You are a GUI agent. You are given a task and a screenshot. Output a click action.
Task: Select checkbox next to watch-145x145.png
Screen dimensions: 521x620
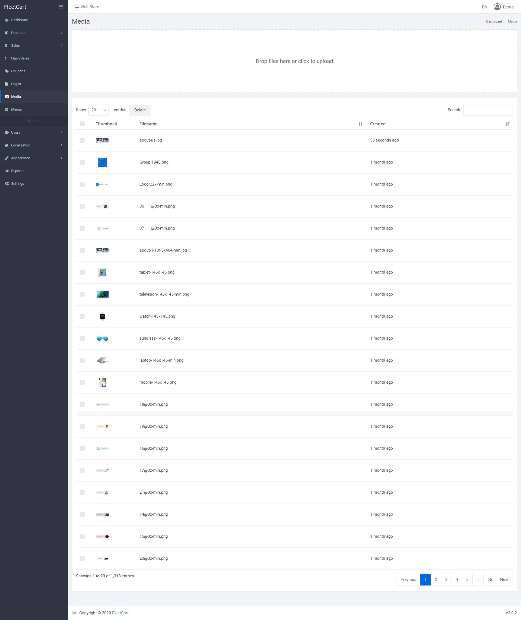click(82, 316)
